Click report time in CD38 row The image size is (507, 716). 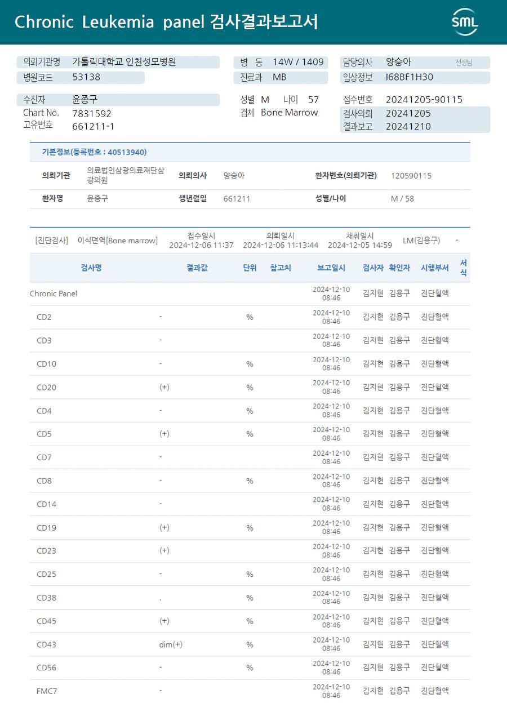coord(331,598)
